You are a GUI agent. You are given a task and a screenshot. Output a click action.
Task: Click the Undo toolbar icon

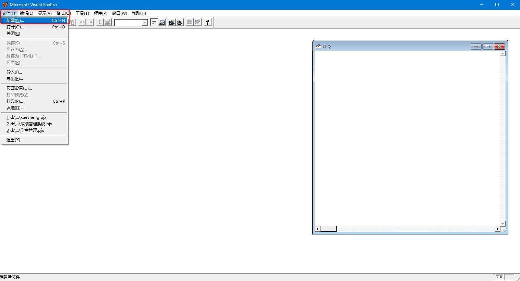(82, 22)
